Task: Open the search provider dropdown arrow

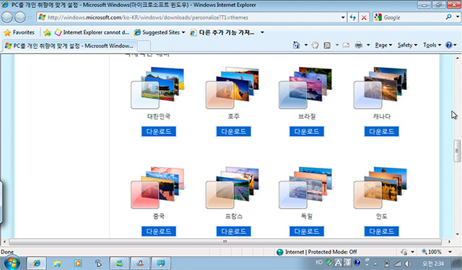Action: (457, 17)
